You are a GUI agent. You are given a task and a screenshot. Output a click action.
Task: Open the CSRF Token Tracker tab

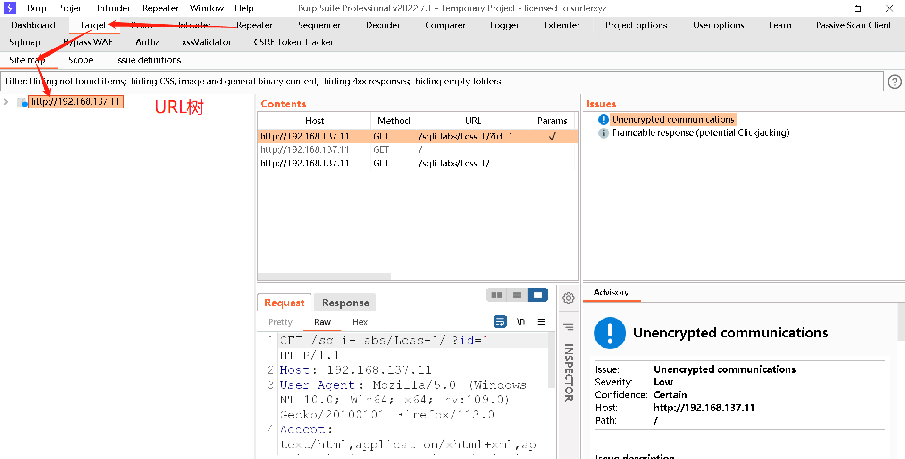pyautogui.click(x=293, y=42)
